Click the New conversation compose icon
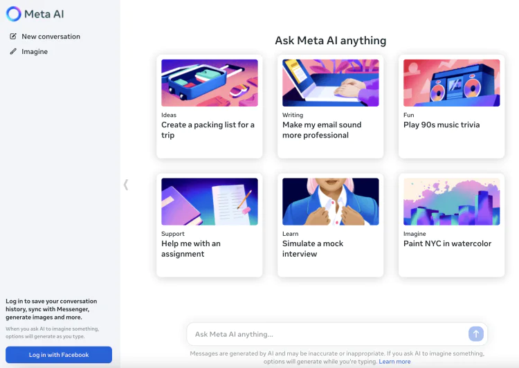This screenshot has width=519, height=368. pyautogui.click(x=13, y=37)
